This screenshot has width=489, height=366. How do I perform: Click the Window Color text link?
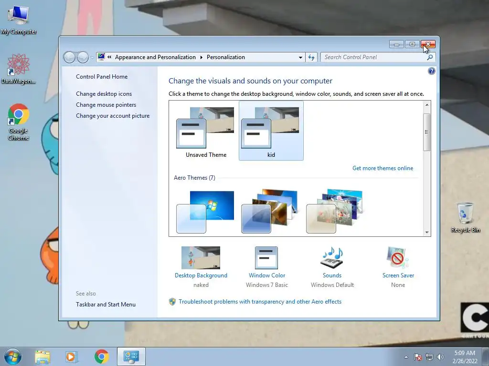coord(267,275)
